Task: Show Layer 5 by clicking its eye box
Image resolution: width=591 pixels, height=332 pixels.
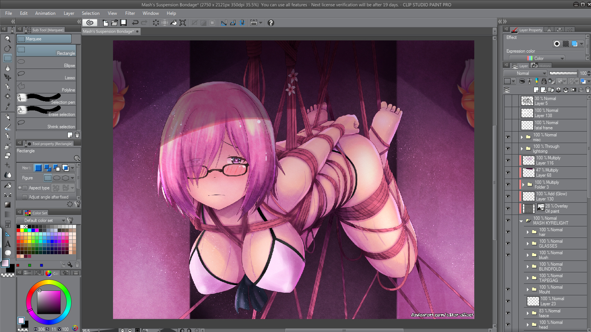Action: point(508,101)
